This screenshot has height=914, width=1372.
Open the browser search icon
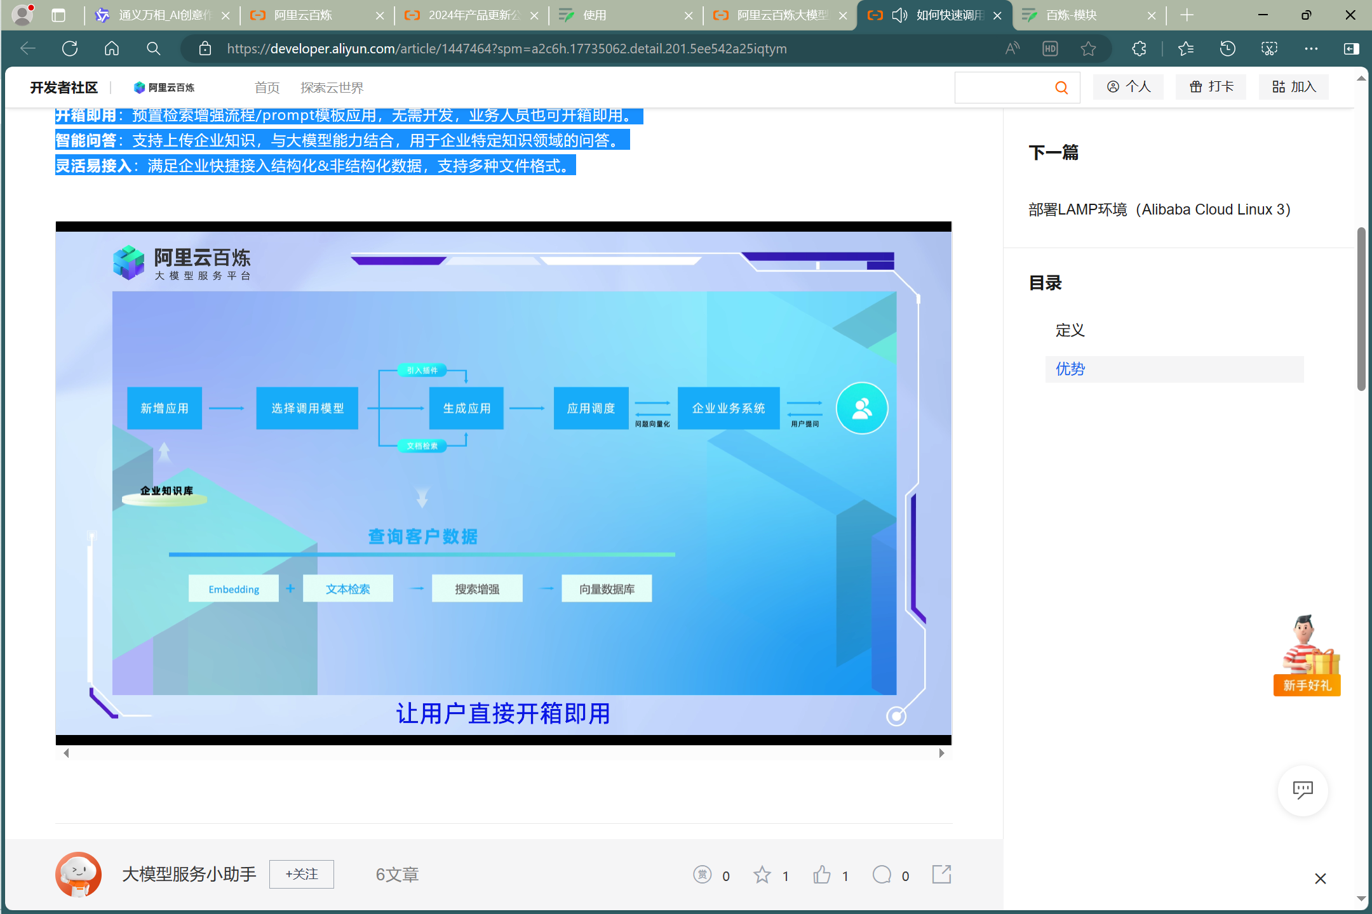153,48
